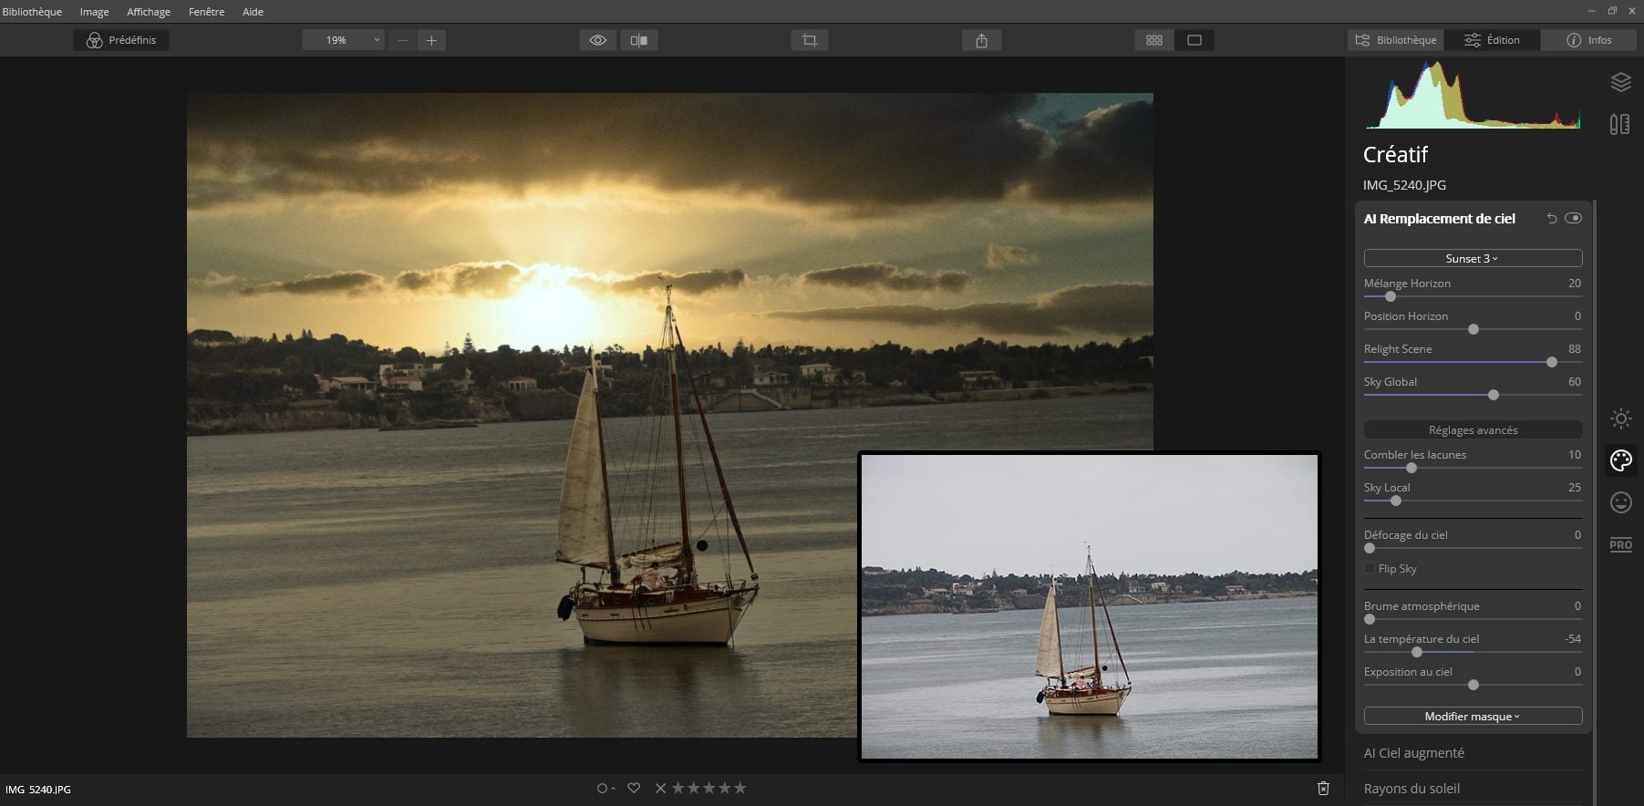Open the Infos tab
1644x806 pixels.
click(1589, 40)
